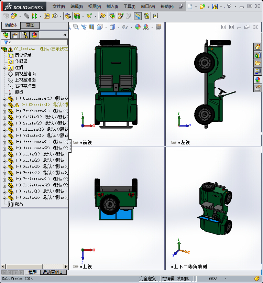The width and height of the screenshot is (263, 283).
Task: Click the section view icon
Action: click(x=92, y=27)
